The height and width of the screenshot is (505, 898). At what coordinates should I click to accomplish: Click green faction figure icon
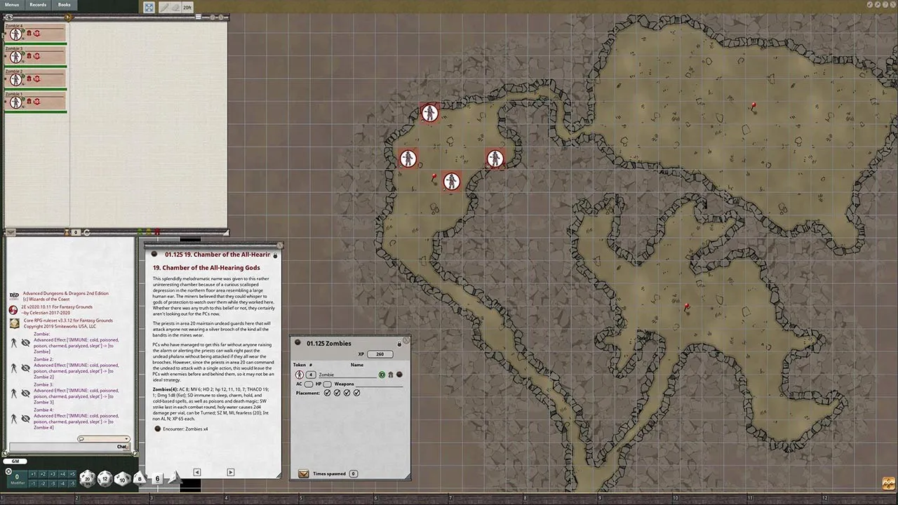point(140,231)
